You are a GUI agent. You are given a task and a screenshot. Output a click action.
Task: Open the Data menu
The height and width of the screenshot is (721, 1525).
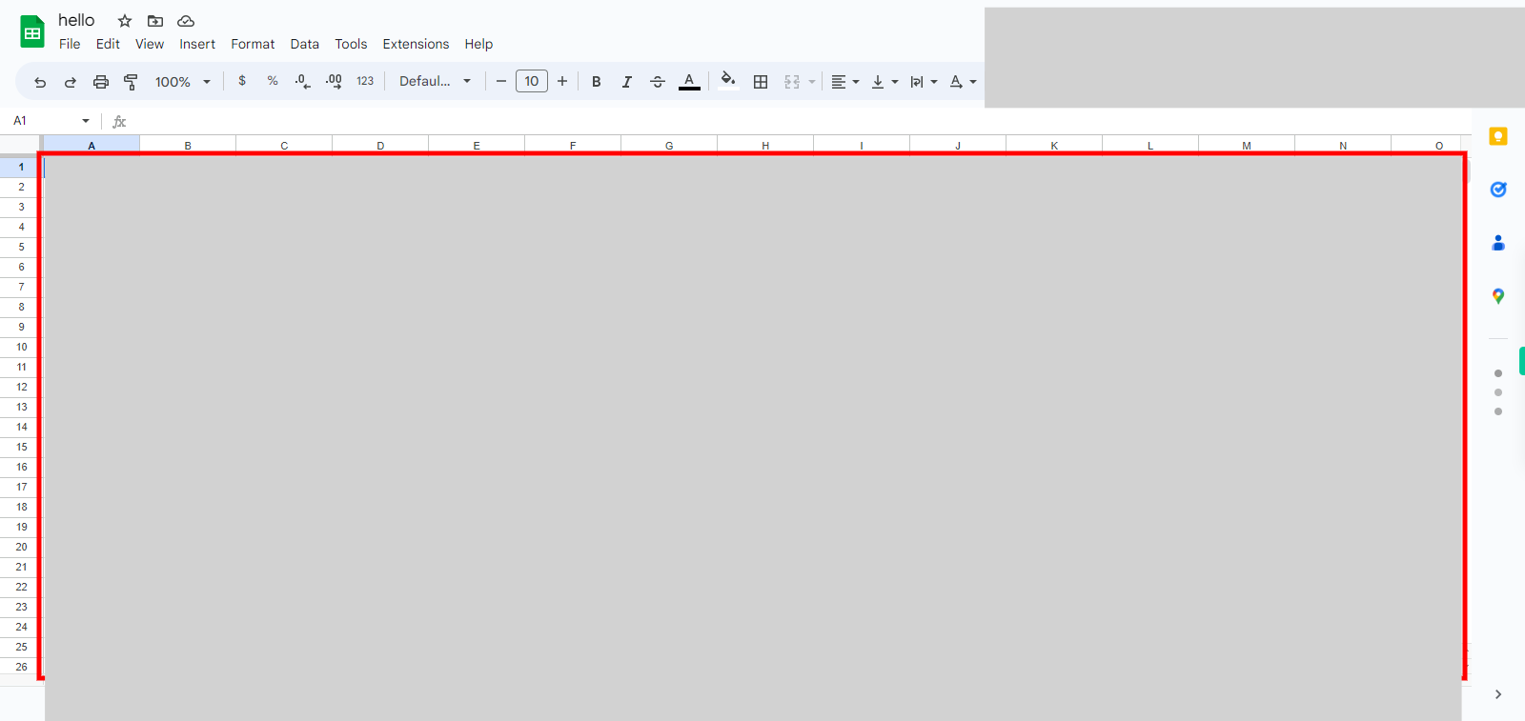[x=305, y=44]
